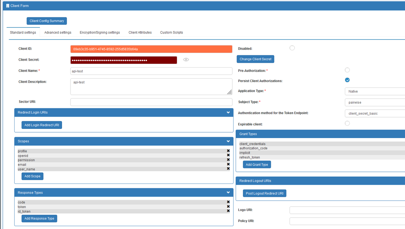Click the Add Response Type button
405x229 pixels.
click(39, 219)
